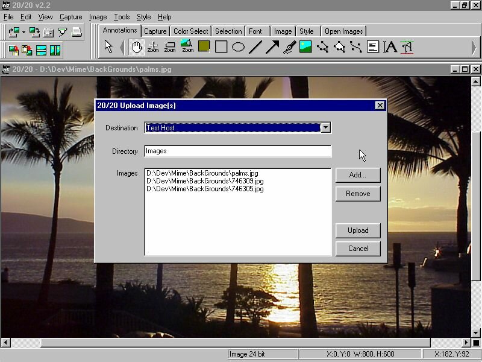Select the arrow pointer tool

[108, 46]
